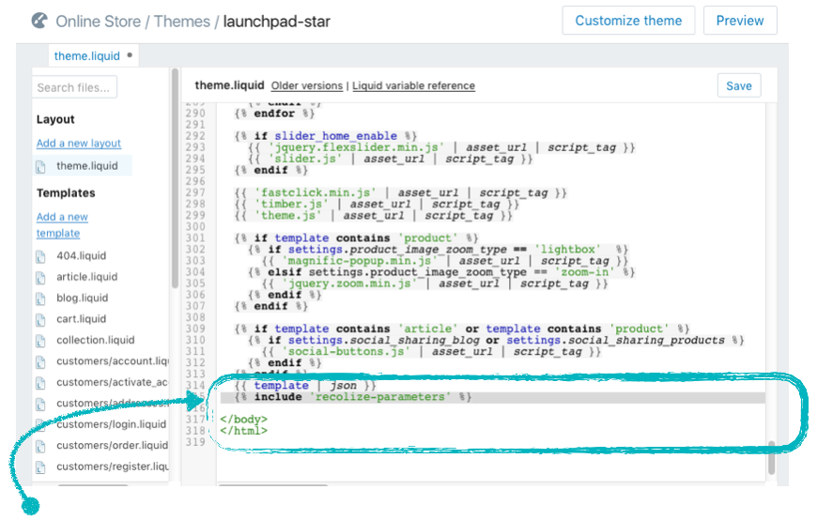Click the 'jquery.zoom.min.js' code line
The height and width of the screenshot is (520, 817).
pos(435,283)
